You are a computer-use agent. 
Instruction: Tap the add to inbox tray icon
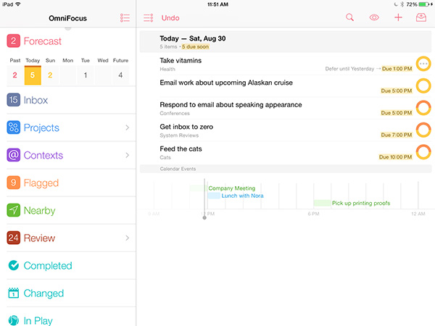420,17
